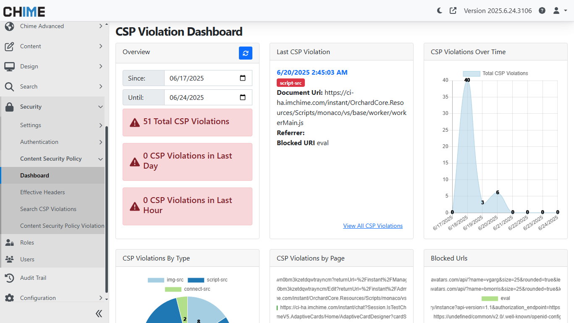Toggle img-src legend swatch in pie chart
This screenshot has height=323, width=574.
click(x=156, y=280)
